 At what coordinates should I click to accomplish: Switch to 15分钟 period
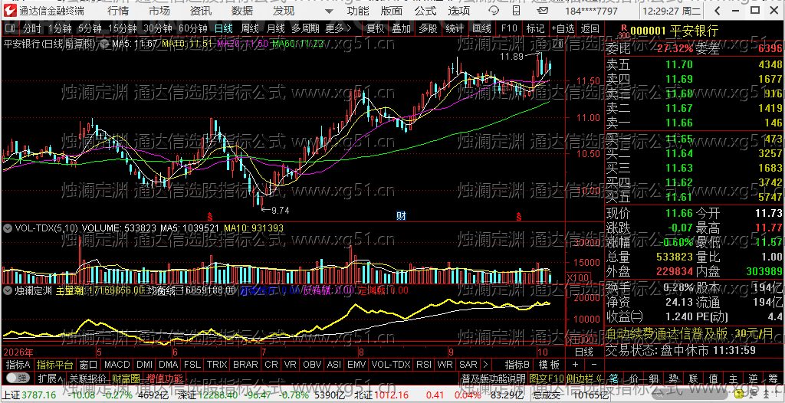pyautogui.click(x=123, y=28)
